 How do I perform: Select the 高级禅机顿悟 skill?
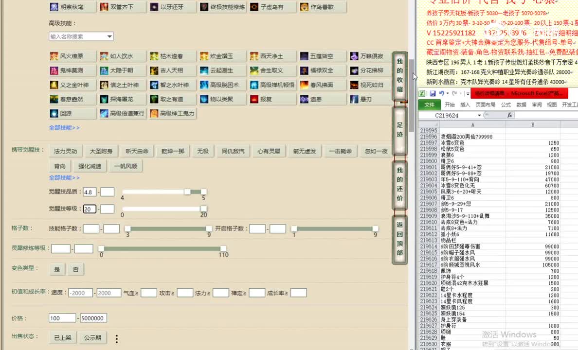[272, 85]
